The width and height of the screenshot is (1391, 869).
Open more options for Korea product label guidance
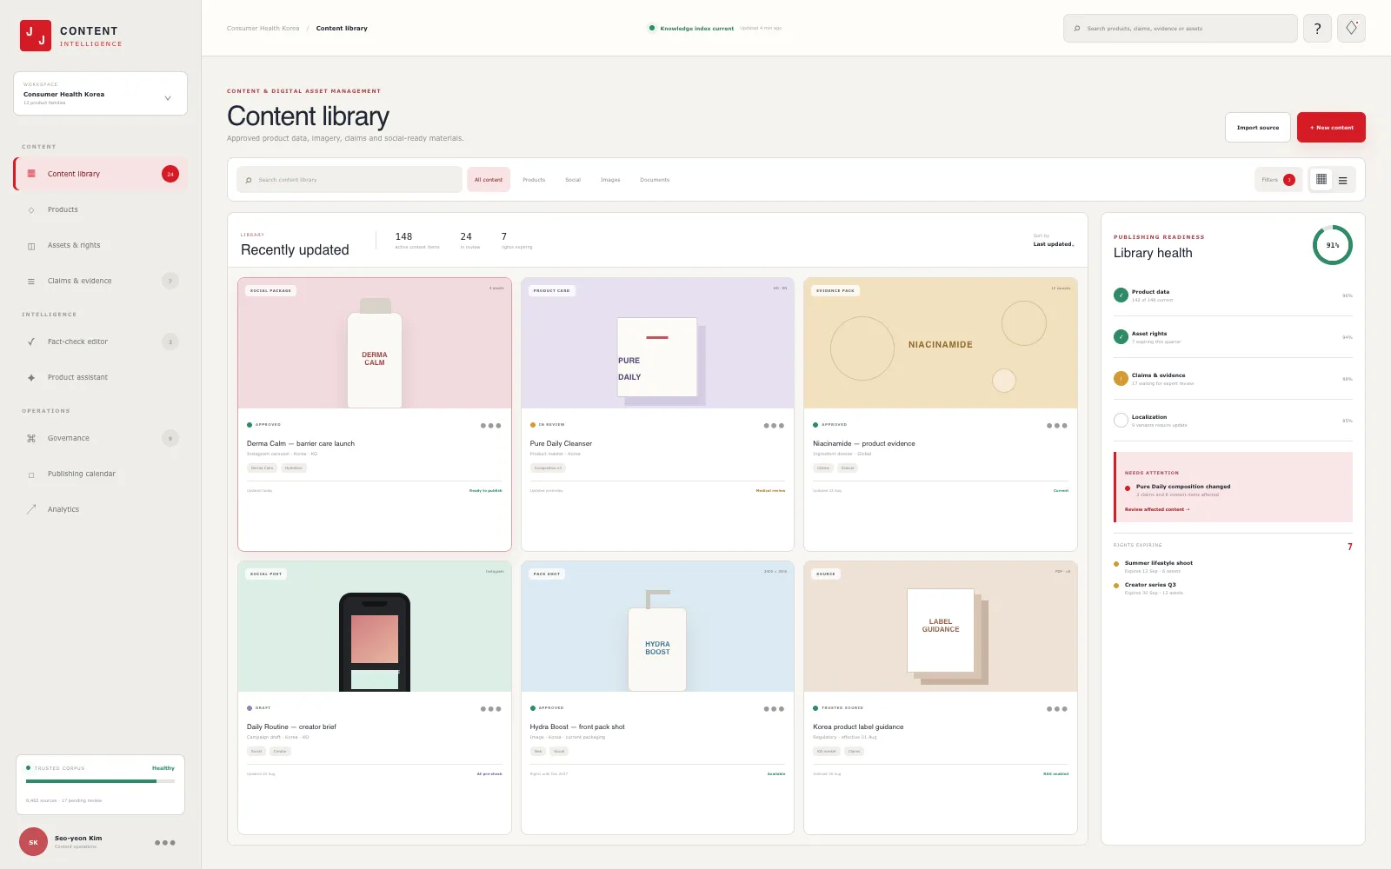(1057, 709)
